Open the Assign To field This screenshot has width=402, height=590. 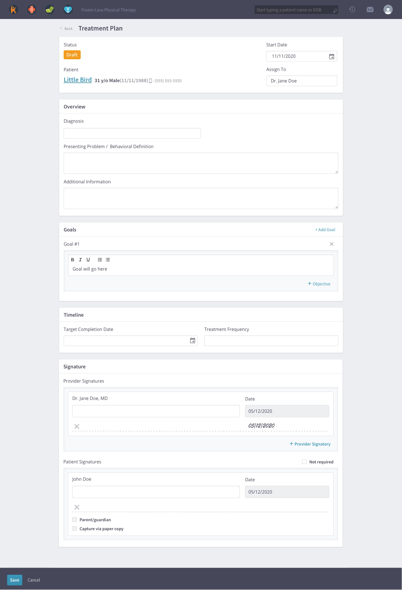point(301,81)
